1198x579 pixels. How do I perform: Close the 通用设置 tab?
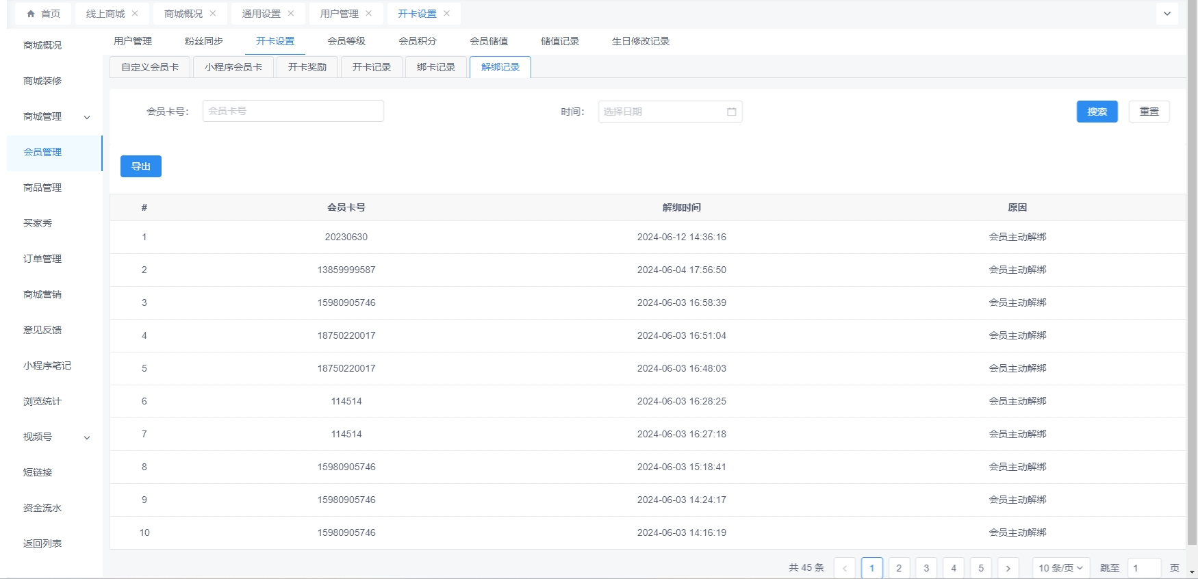291,14
